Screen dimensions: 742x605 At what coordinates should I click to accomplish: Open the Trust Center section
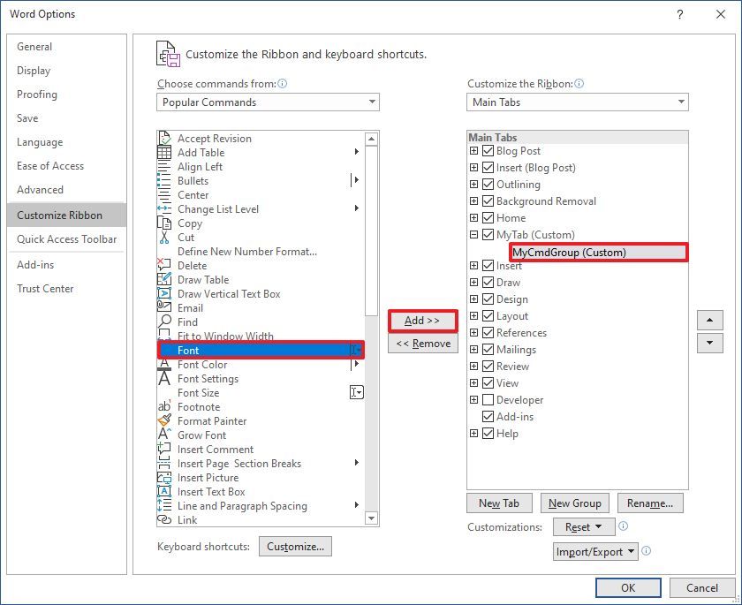click(45, 288)
